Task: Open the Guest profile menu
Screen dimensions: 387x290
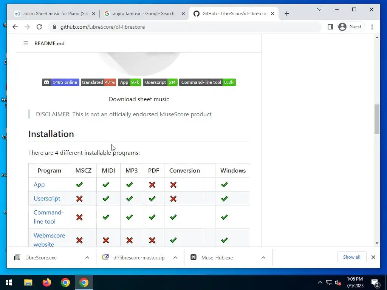Action: 350,27
